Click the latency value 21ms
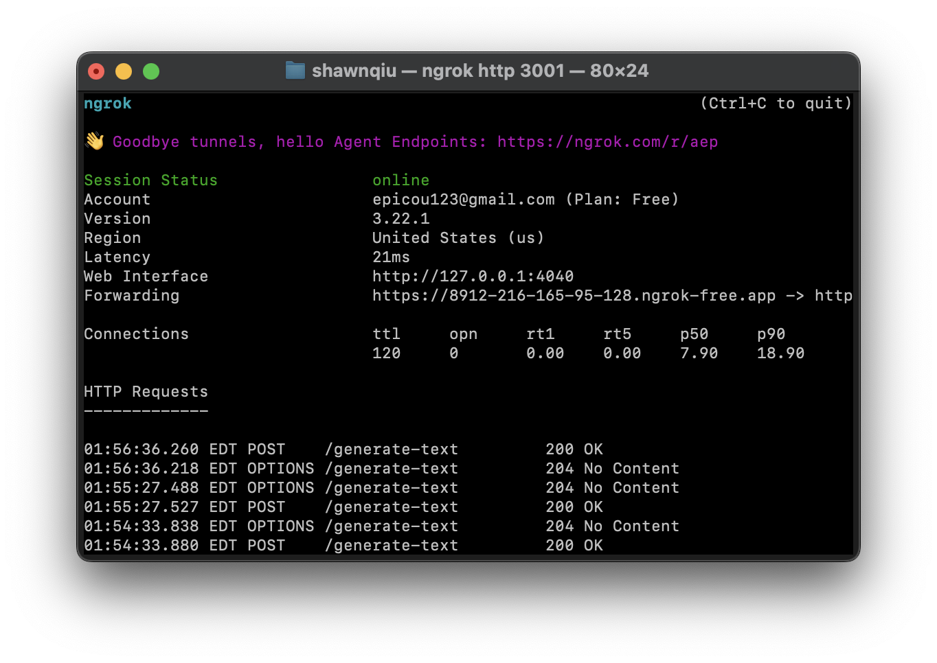 pos(391,257)
